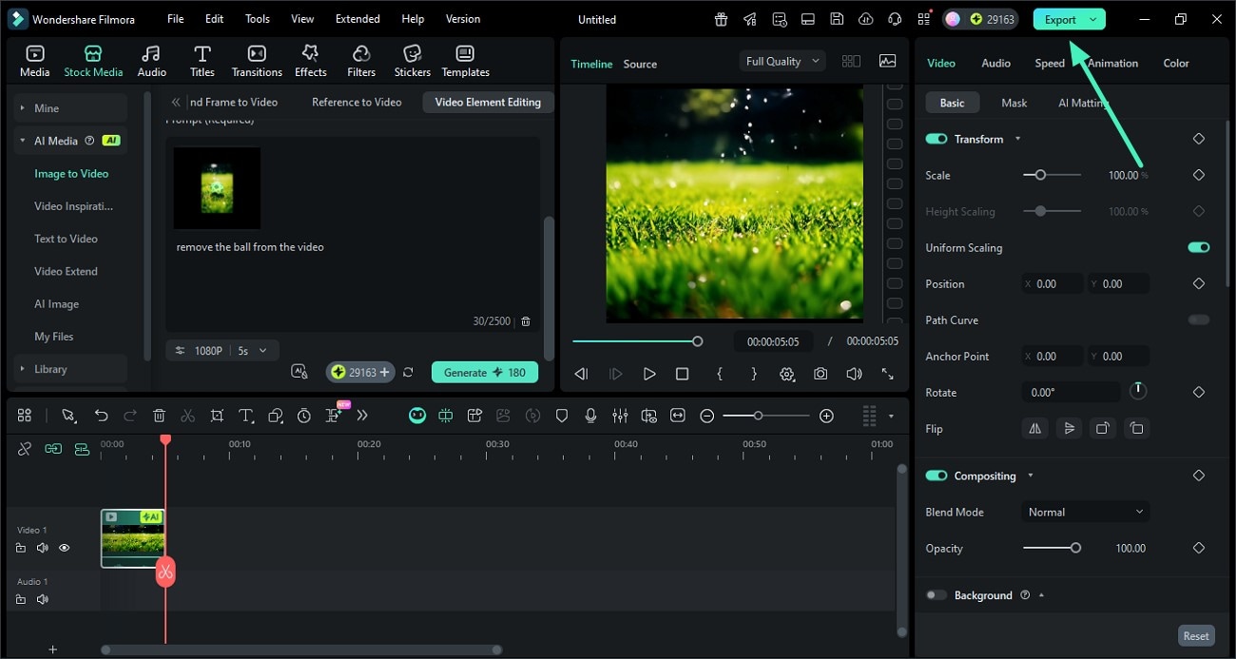1236x659 pixels.
Task: Switch to the Color tab
Action: 1175,64
